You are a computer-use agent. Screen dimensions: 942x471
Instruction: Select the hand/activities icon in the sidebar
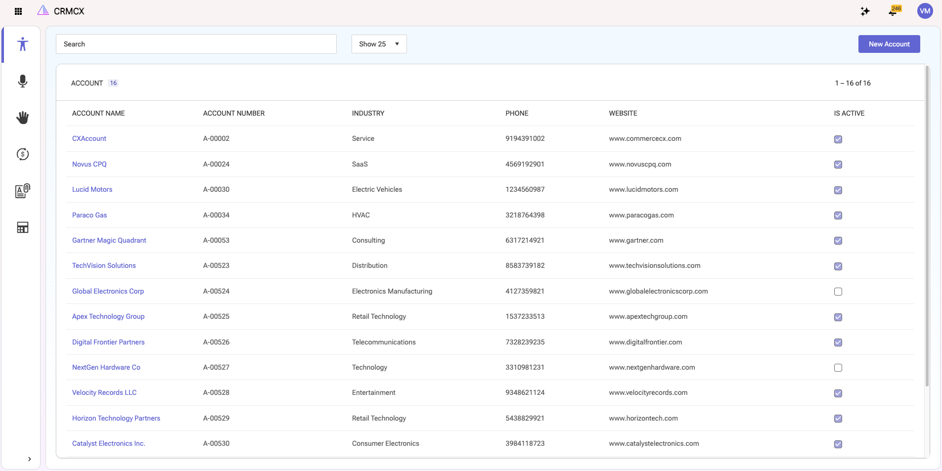pyautogui.click(x=22, y=118)
